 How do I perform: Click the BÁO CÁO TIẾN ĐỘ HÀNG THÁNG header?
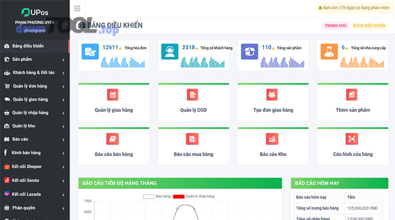pyautogui.click(x=180, y=183)
